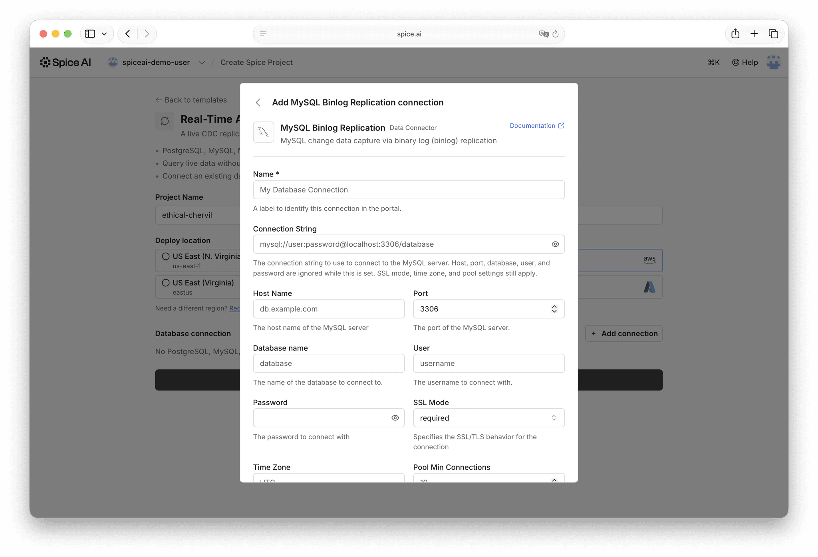Click the Safari reader view icon
The image size is (818, 557).
click(x=263, y=34)
